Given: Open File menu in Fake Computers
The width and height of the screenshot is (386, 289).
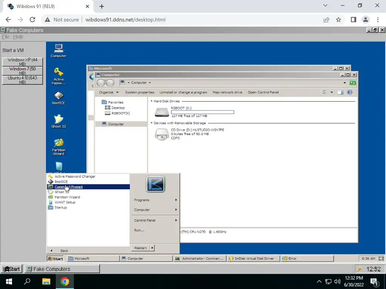Looking at the screenshot, I should 5,37.
